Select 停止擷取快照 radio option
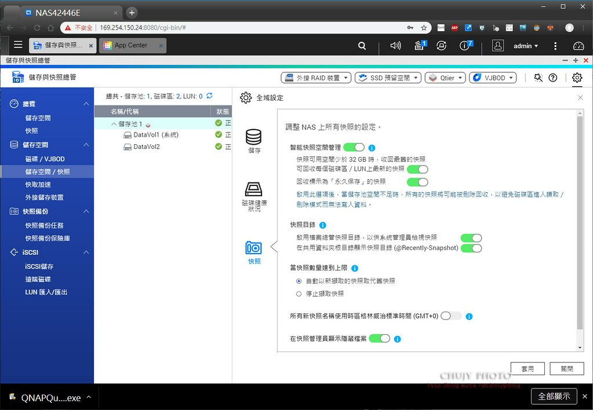This screenshot has height=410, width=593. click(299, 294)
